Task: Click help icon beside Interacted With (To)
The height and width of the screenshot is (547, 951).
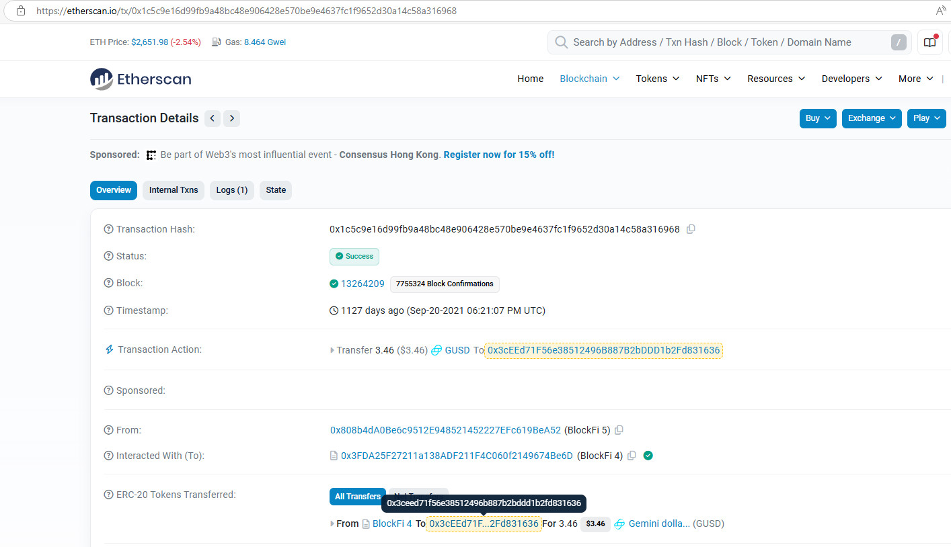Action: pos(108,456)
